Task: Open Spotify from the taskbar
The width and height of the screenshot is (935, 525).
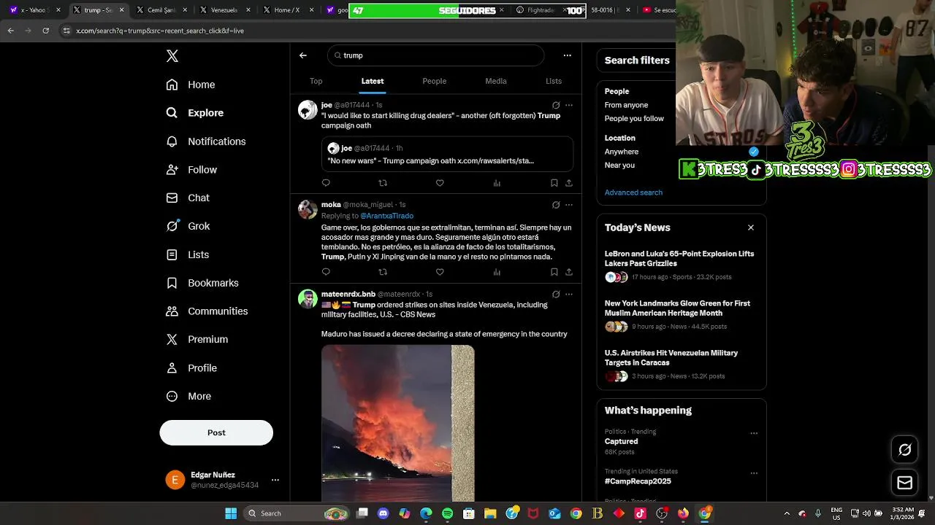Action: (x=448, y=513)
